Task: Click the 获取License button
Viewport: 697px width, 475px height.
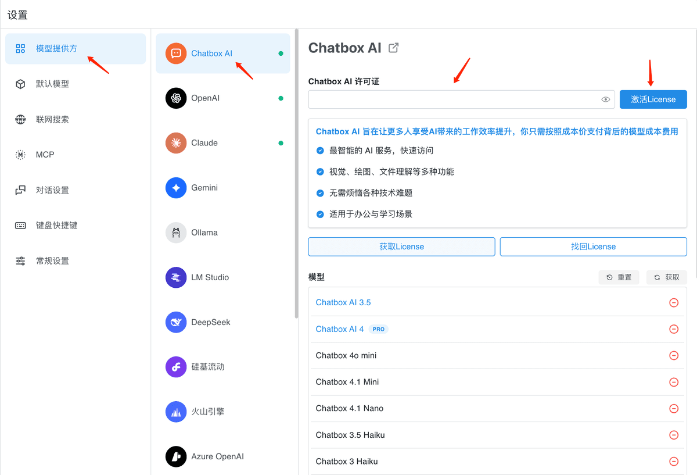Action: coord(401,247)
